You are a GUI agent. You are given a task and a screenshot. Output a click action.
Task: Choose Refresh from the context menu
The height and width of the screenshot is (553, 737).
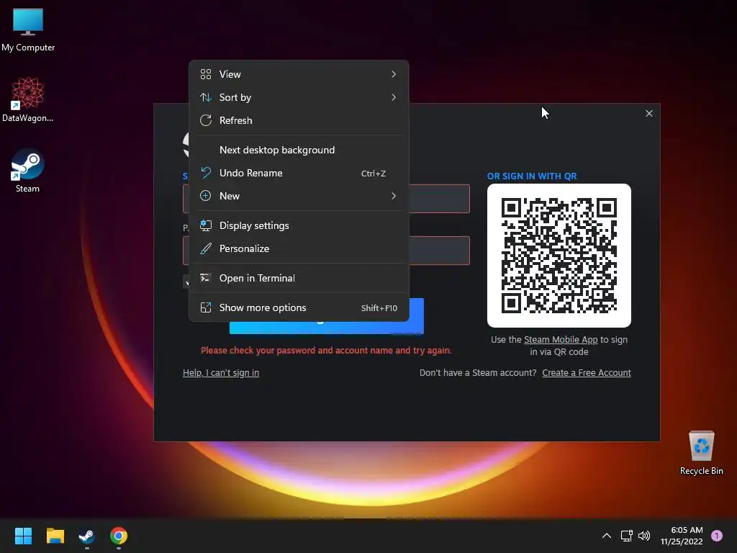coord(299,120)
